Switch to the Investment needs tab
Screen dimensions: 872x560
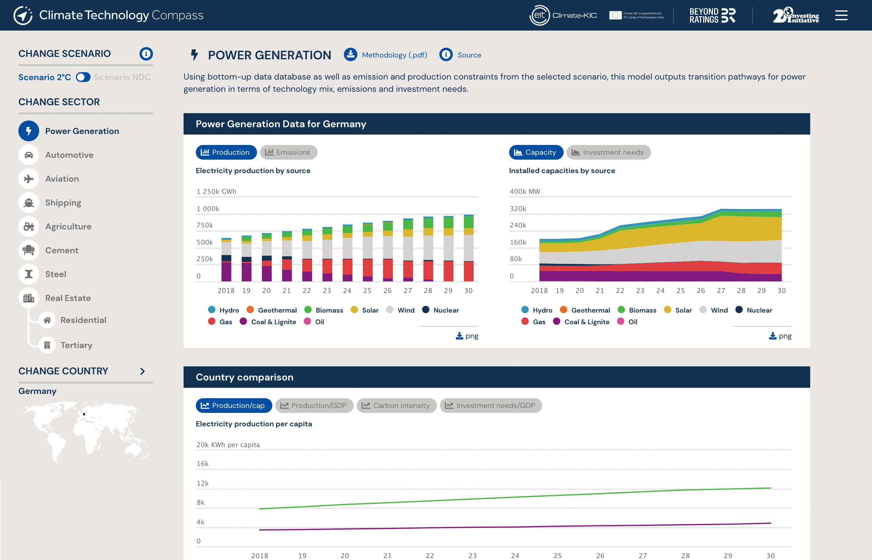coord(608,152)
